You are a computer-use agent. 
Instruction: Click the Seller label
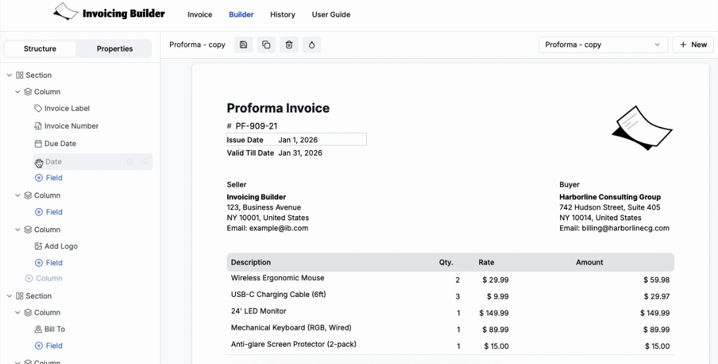coord(236,185)
